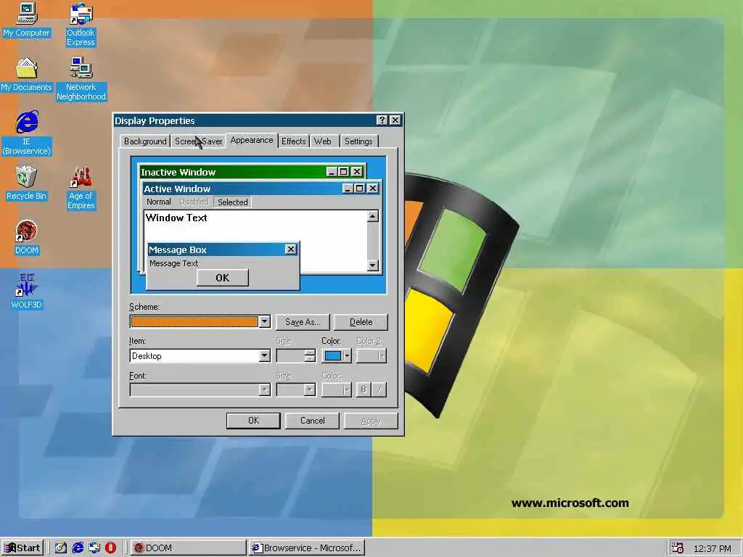This screenshot has height=557, width=743.
Task: Click the Delete scheme button
Action: (361, 322)
